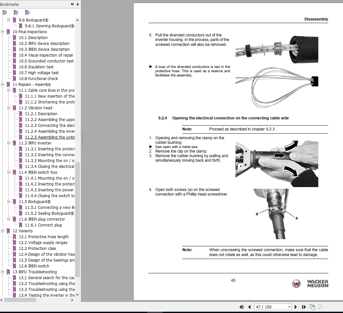Go to the previous page
The height and width of the screenshot is (313, 343).
(249, 307)
